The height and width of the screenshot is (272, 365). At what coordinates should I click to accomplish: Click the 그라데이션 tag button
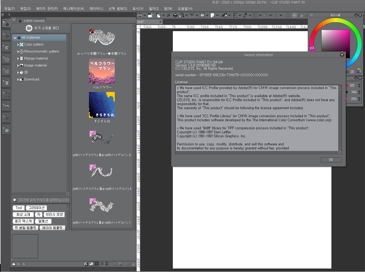pyautogui.click(x=37, y=208)
